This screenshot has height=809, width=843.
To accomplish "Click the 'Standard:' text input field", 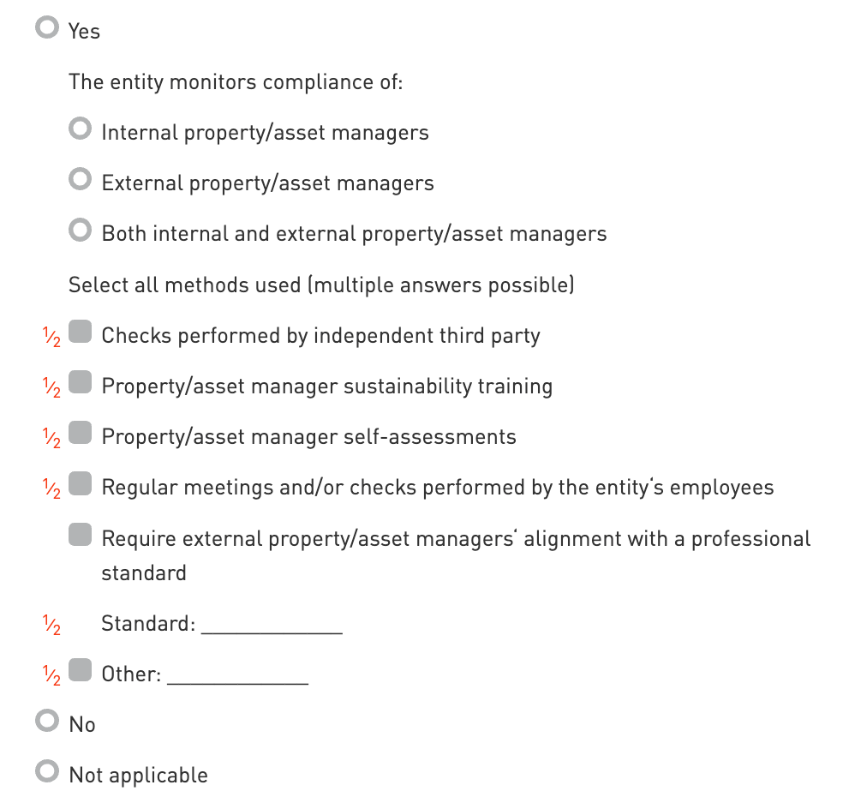I will tap(272, 624).
